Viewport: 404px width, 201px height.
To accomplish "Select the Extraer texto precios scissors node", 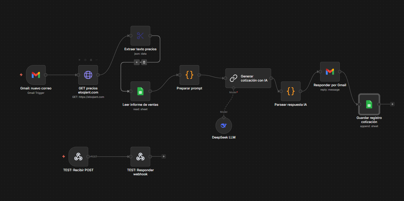I will click(x=140, y=36).
